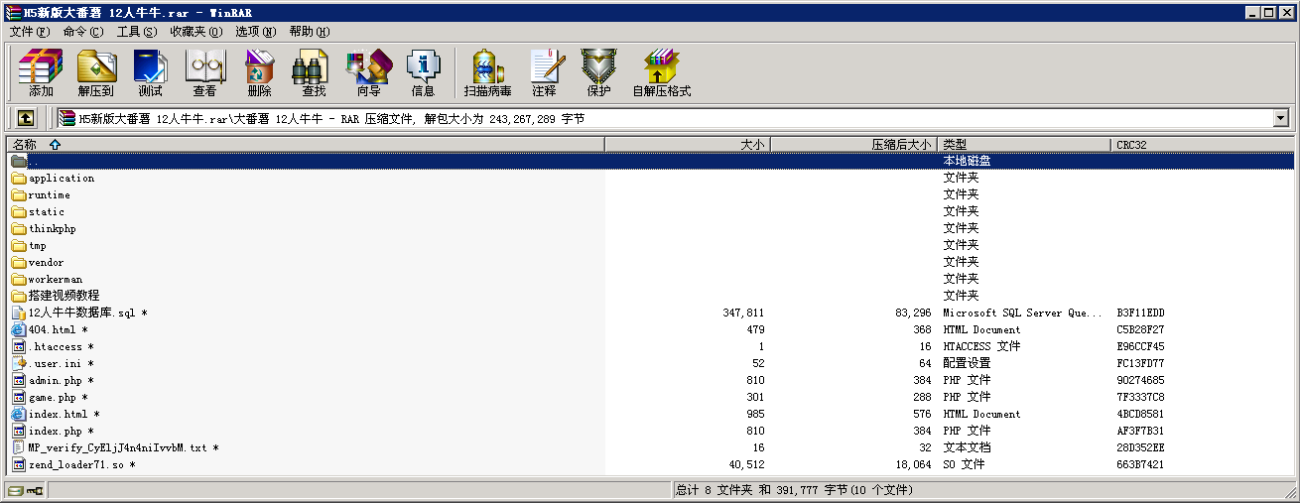This screenshot has height=503, width=1300.
Task: Select the application folder
Action: [61, 179]
